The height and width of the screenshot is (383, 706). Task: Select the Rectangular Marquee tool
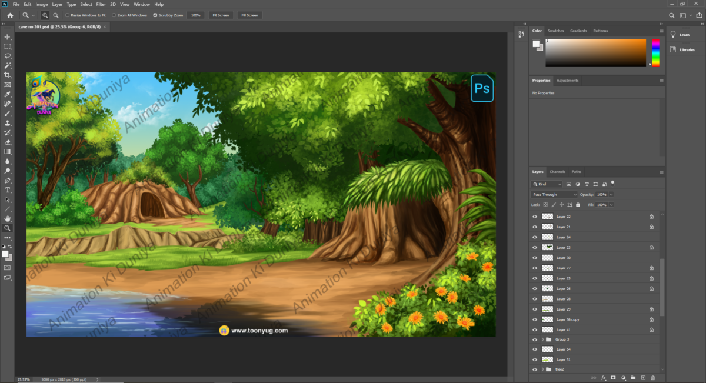click(x=8, y=46)
